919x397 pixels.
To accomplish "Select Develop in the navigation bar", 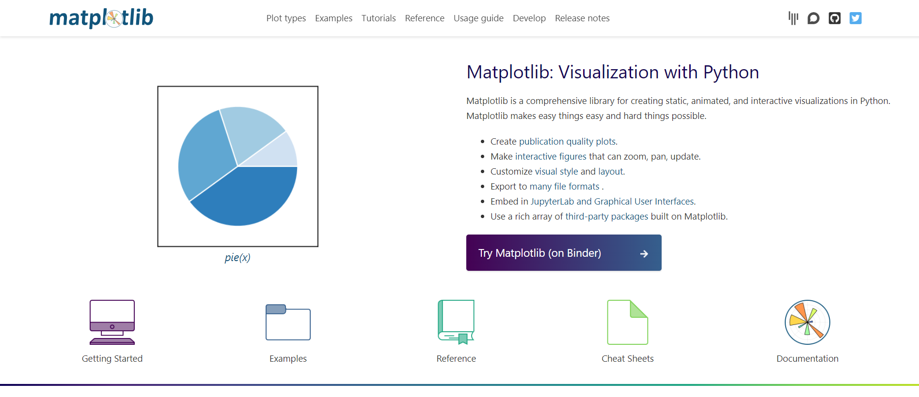I will (x=529, y=18).
